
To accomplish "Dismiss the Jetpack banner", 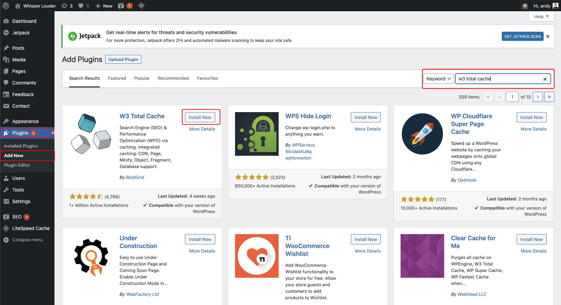I will 548,36.
